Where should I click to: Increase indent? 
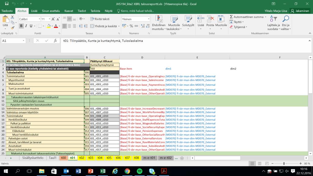coord(86,26)
